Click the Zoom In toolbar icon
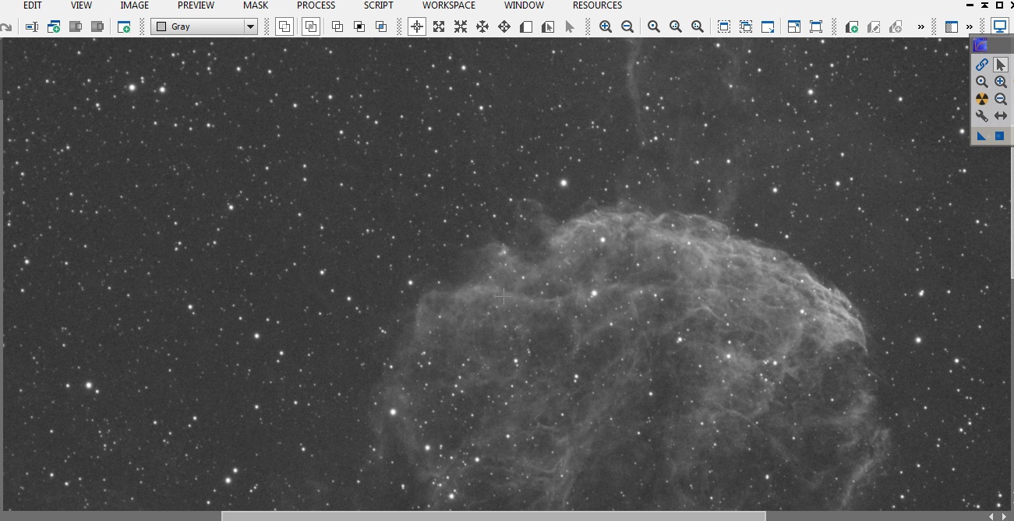 tap(606, 26)
